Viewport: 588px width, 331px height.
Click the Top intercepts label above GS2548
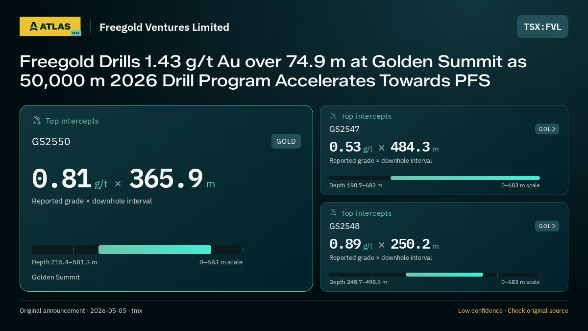tap(366, 213)
